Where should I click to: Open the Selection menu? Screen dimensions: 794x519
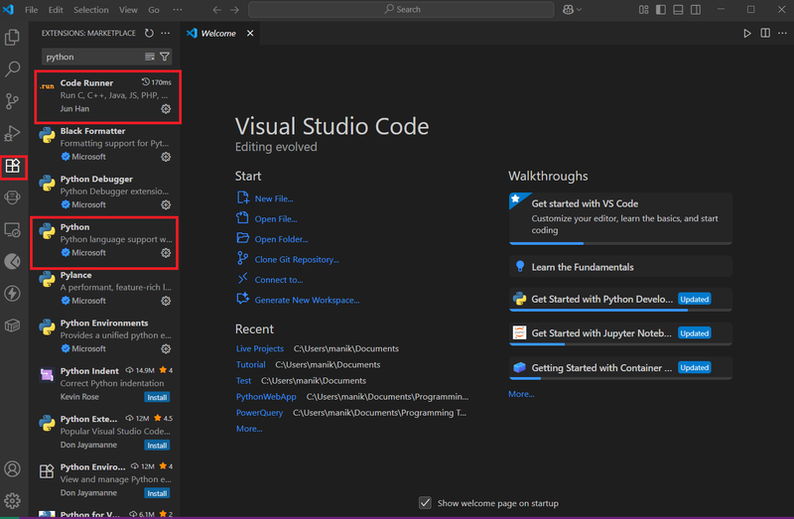pos(90,10)
